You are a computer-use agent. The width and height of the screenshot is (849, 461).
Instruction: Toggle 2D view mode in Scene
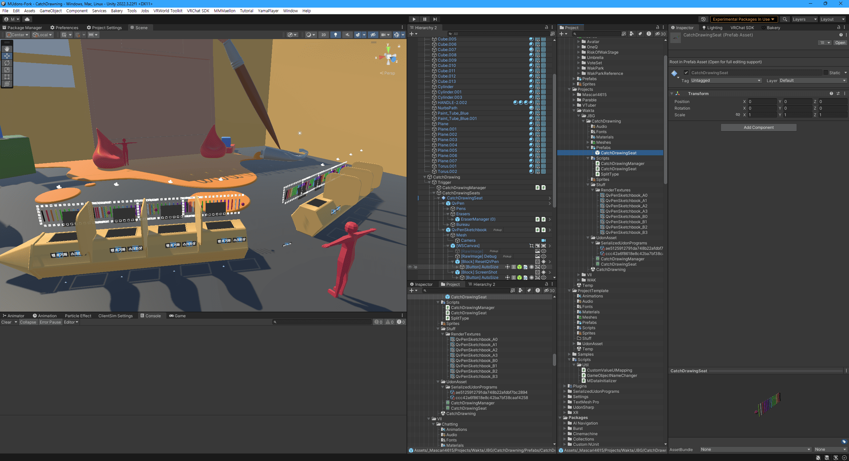[324, 35]
